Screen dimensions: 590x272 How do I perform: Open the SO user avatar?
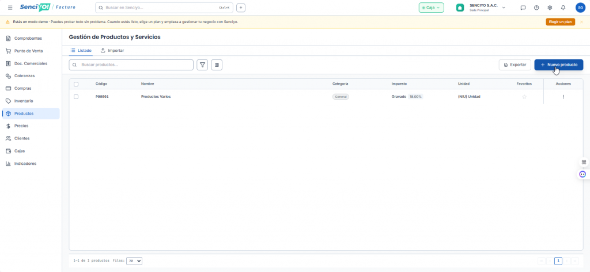click(580, 7)
